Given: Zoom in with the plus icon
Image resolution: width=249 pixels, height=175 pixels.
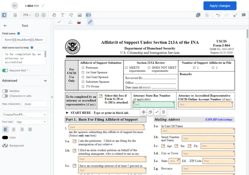Looking at the screenshot, I should pos(43,15).
